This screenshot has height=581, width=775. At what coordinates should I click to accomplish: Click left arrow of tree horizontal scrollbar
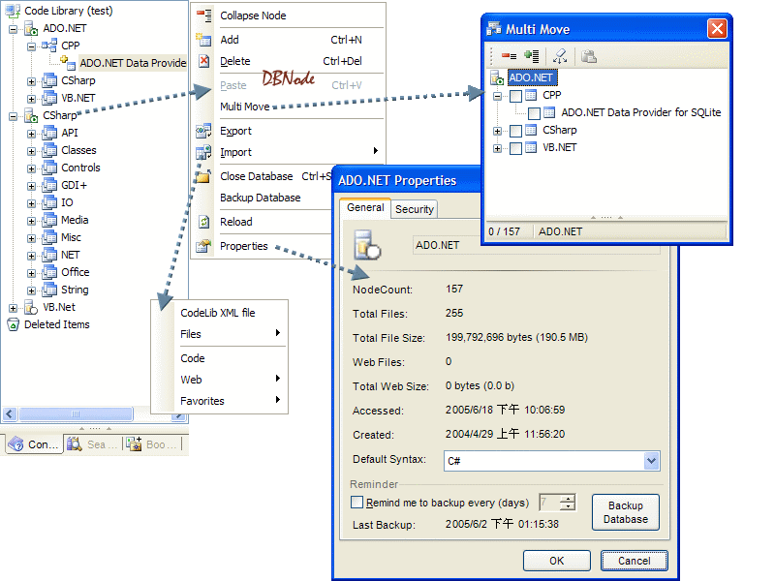pos(10,414)
